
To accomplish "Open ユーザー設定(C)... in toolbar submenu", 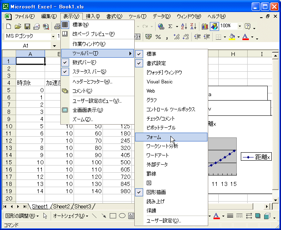I will (x=171, y=221).
